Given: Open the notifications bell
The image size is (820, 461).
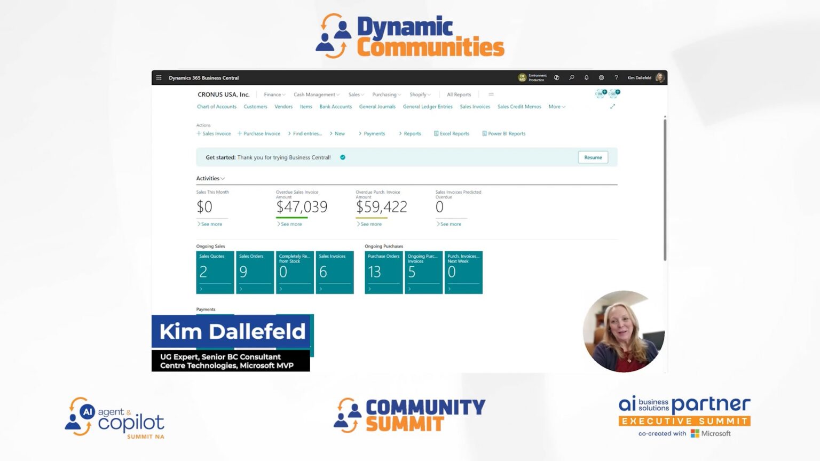Looking at the screenshot, I should tap(586, 77).
